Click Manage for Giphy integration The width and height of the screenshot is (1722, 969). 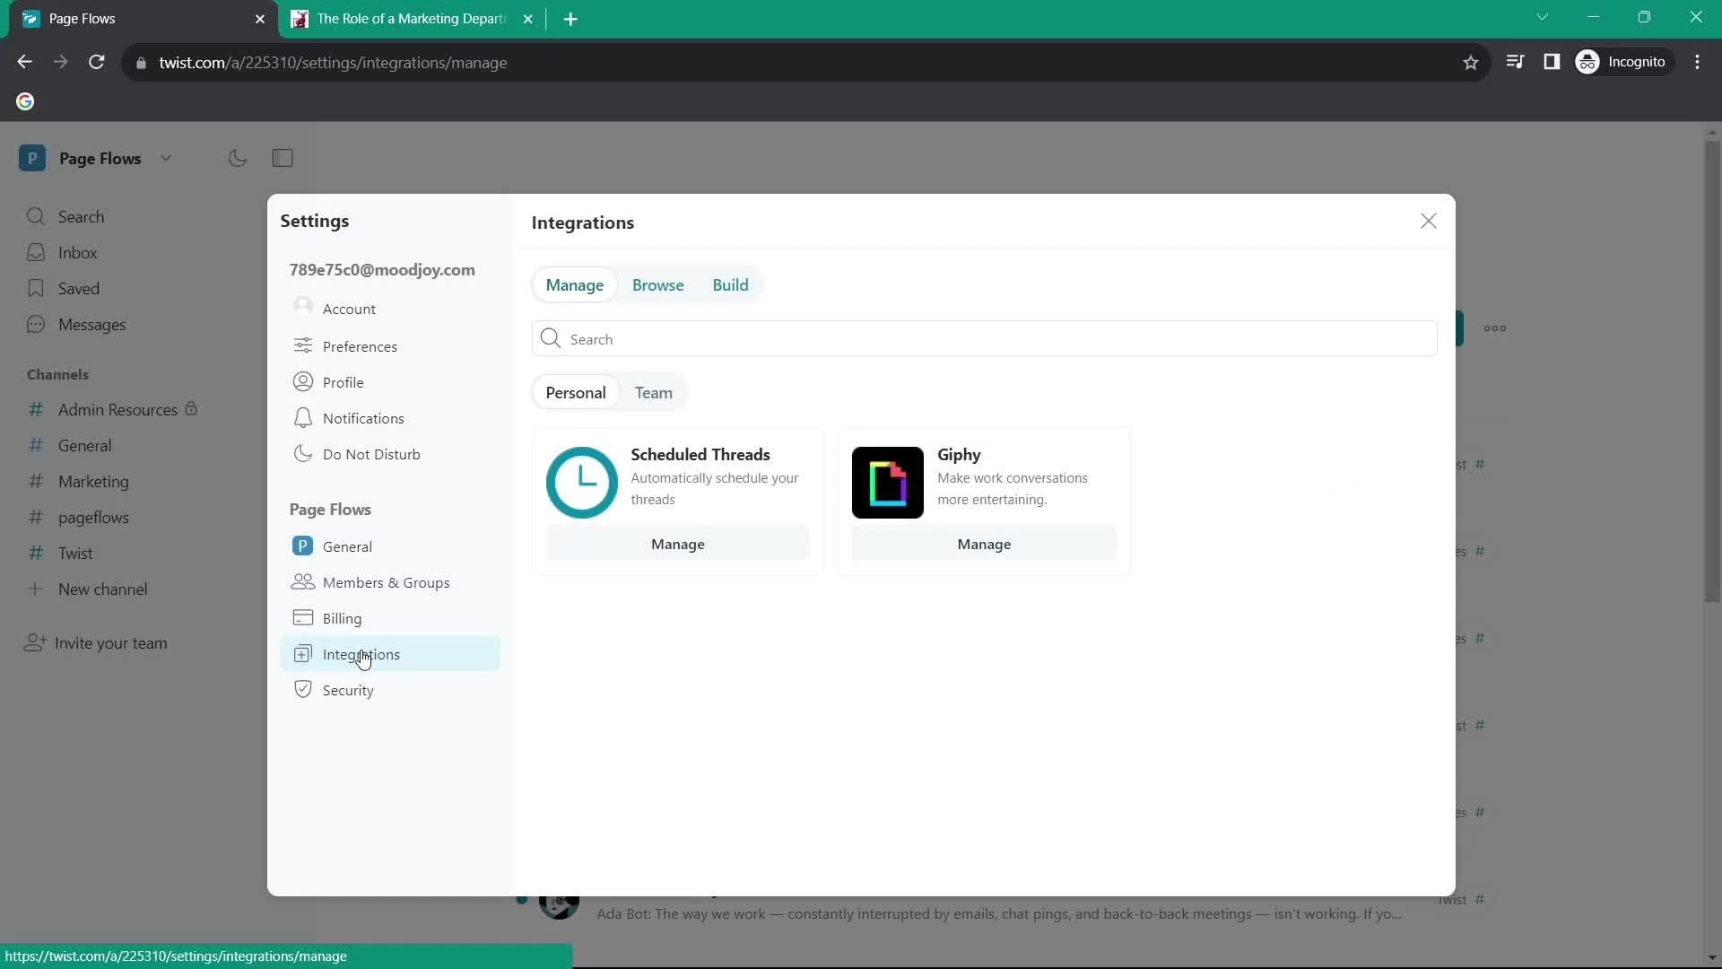pos(984,543)
